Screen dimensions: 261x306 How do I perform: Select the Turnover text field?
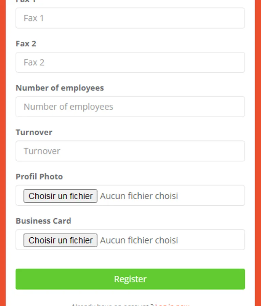130,151
